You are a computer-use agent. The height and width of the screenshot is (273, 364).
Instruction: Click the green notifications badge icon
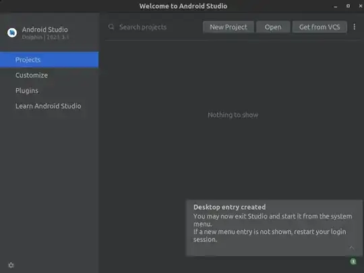pyautogui.click(x=353, y=262)
